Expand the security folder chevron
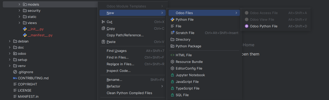 (19, 10)
